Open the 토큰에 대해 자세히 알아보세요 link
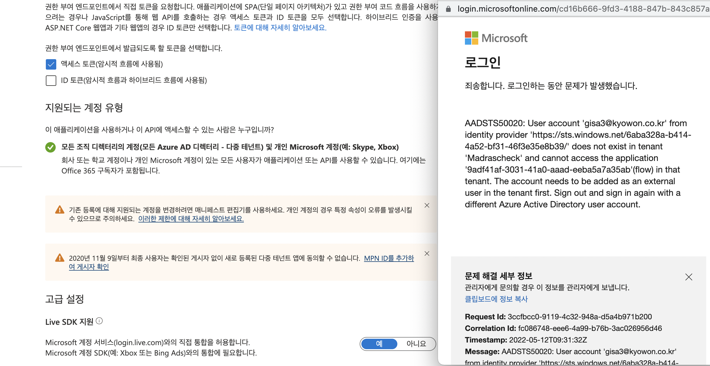This screenshot has height=366, width=710. (280, 28)
